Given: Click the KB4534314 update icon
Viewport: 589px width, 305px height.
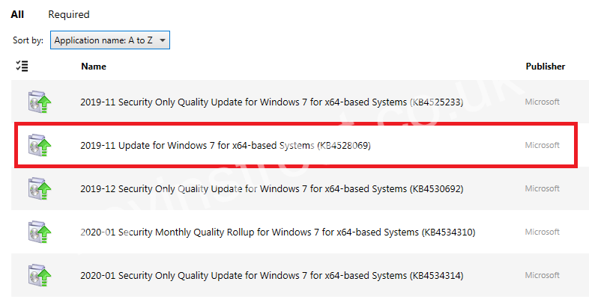Looking at the screenshot, I should (38, 275).
